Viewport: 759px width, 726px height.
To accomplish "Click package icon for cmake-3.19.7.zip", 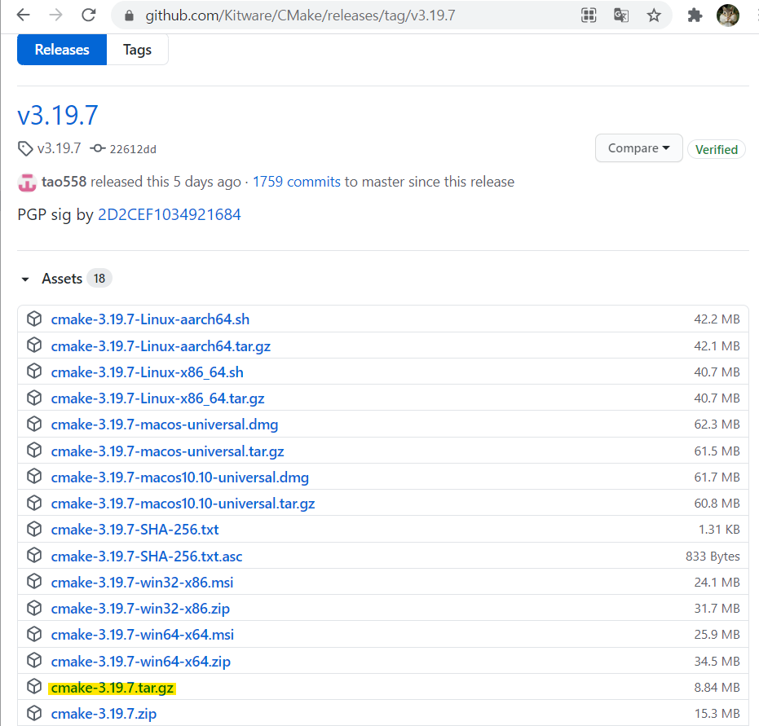I will click(x=34, y=712).
